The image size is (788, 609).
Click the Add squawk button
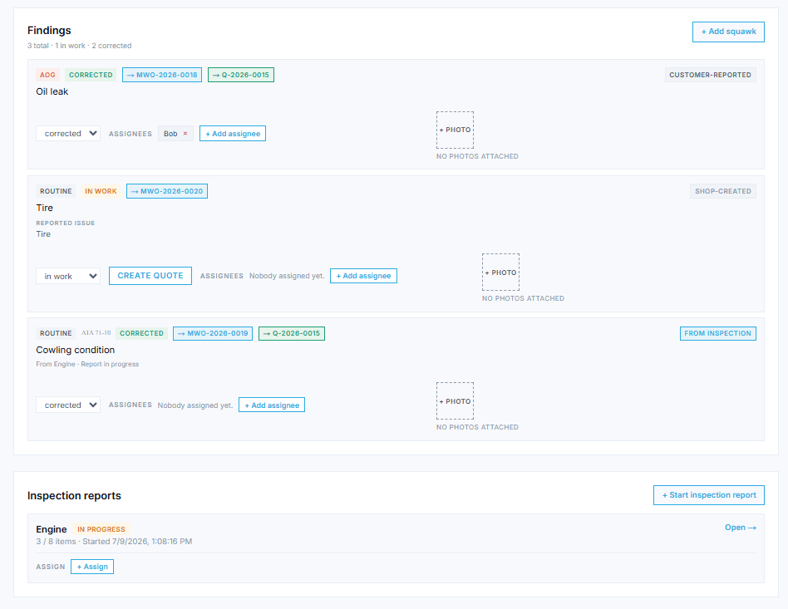pos(728,32)
